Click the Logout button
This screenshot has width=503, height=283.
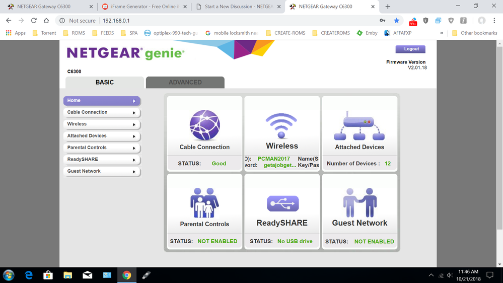pos(410,49)
